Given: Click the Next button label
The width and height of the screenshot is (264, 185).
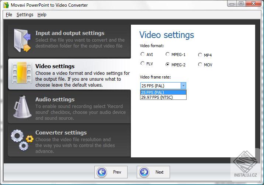Looking at the screenshot, I should pyautogui.click(x=159, y=172).
